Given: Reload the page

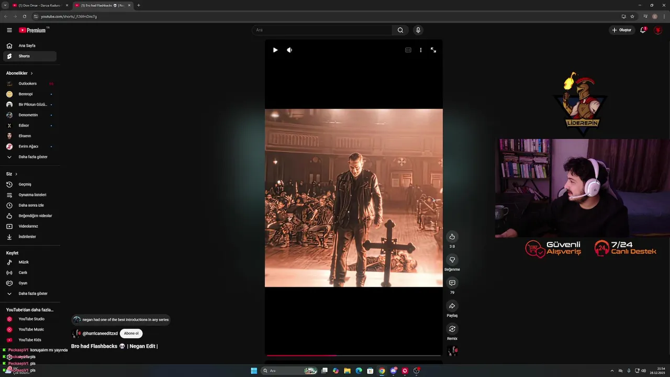Looking at the screenshot, I should [x=24, y=16].
